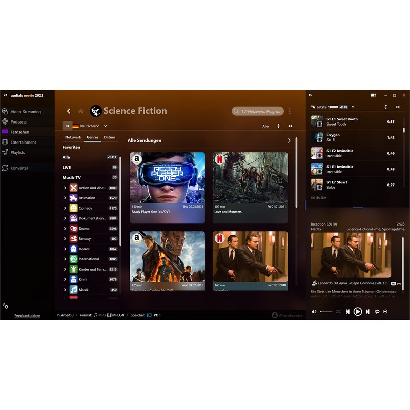Skip to the next track
Viewport: 410px width, 410px height.
coord(367,312)
